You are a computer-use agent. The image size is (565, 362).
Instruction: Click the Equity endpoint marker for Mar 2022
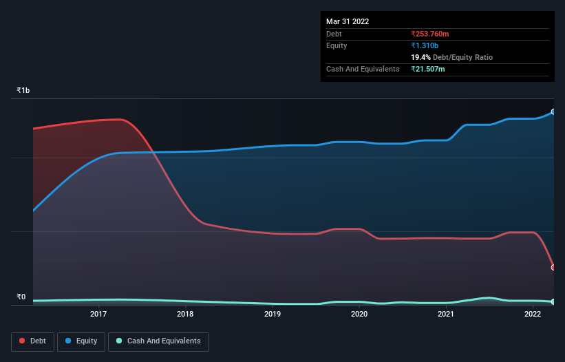(x=553, y=112)
